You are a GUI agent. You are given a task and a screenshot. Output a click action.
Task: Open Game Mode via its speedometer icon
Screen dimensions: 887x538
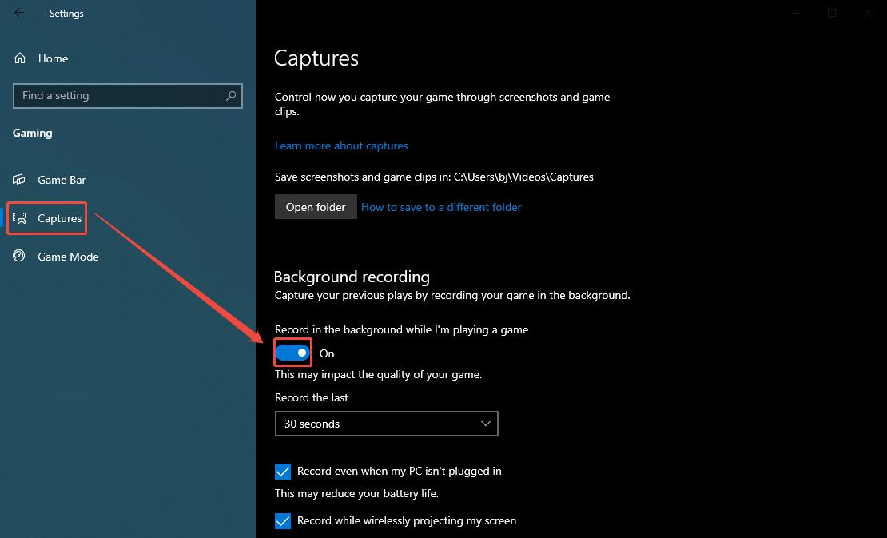18,256
